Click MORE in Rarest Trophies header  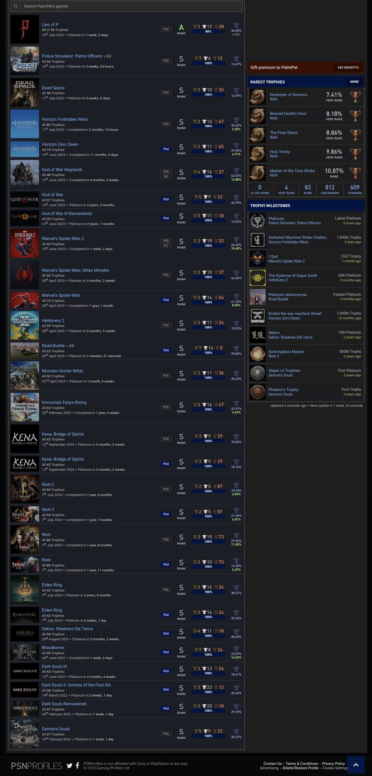354,82
